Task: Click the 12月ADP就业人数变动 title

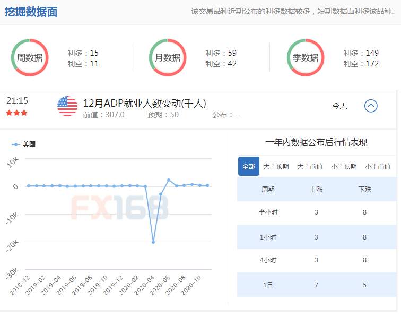Action: click(x=144, y=103)
